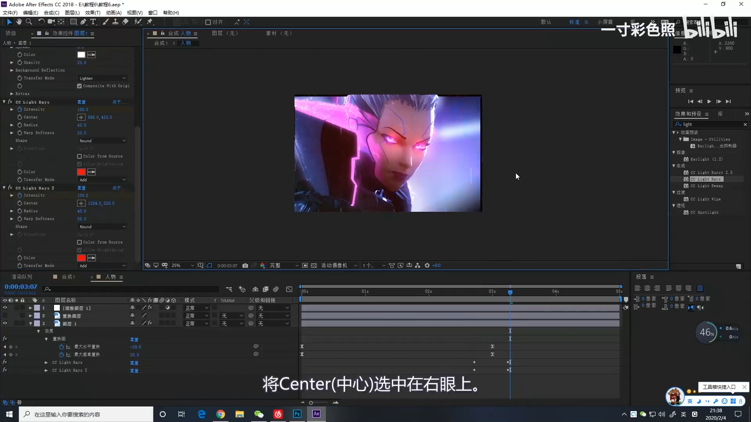Jump to last frame in Preview panel

tap(728, 102)
